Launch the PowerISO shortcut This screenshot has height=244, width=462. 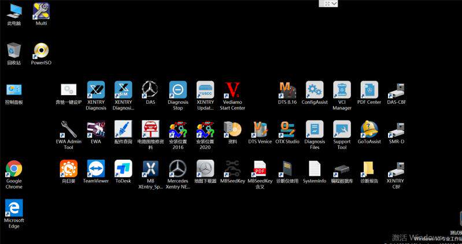click(x=41, y=51)
